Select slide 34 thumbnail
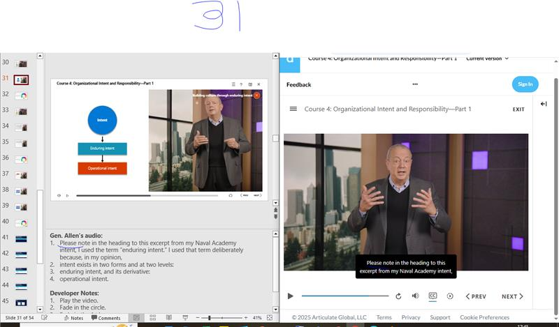 point(22,128)
